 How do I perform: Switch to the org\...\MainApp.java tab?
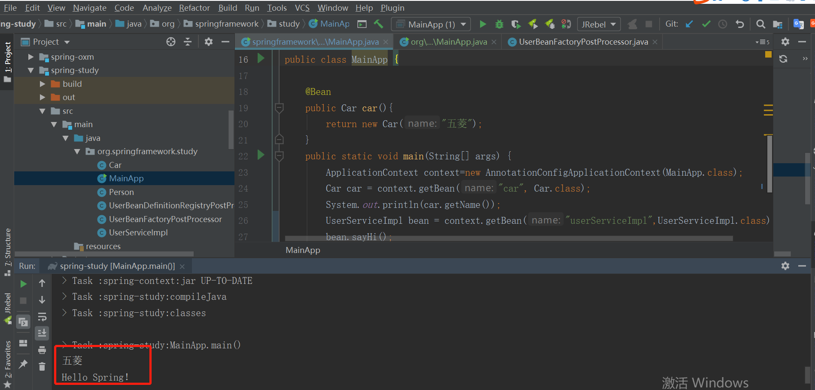[448, 42]
